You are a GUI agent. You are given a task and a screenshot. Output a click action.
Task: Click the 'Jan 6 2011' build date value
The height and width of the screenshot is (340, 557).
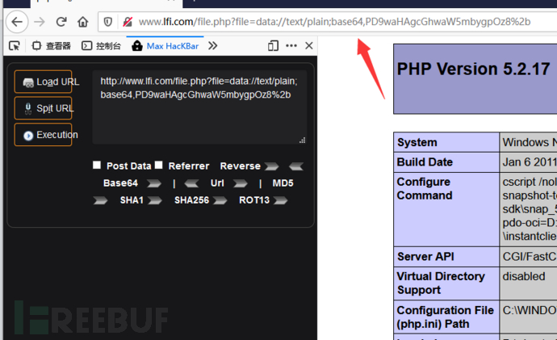(x=530, y=162)
